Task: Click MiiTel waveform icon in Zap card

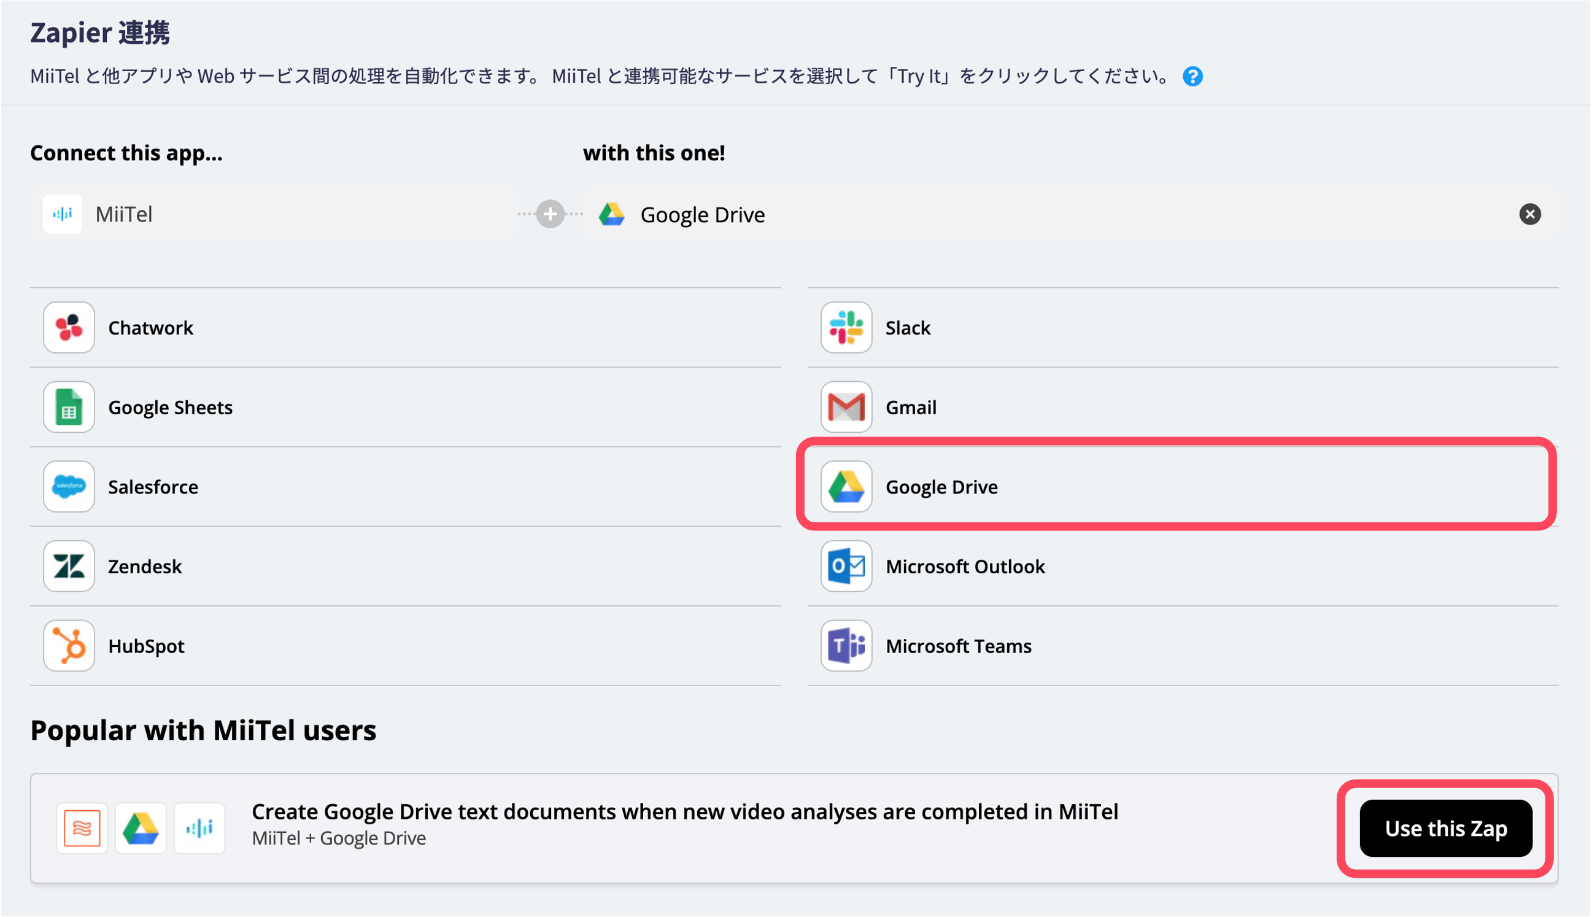Action: point(199,828)
